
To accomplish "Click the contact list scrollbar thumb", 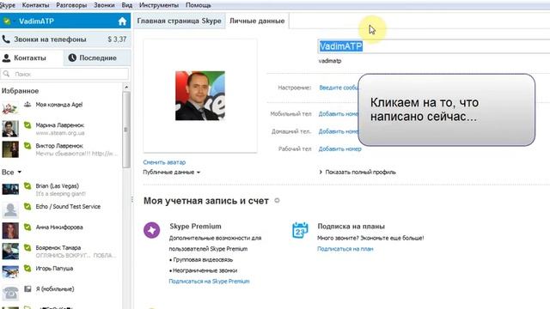I will point(126,130).
